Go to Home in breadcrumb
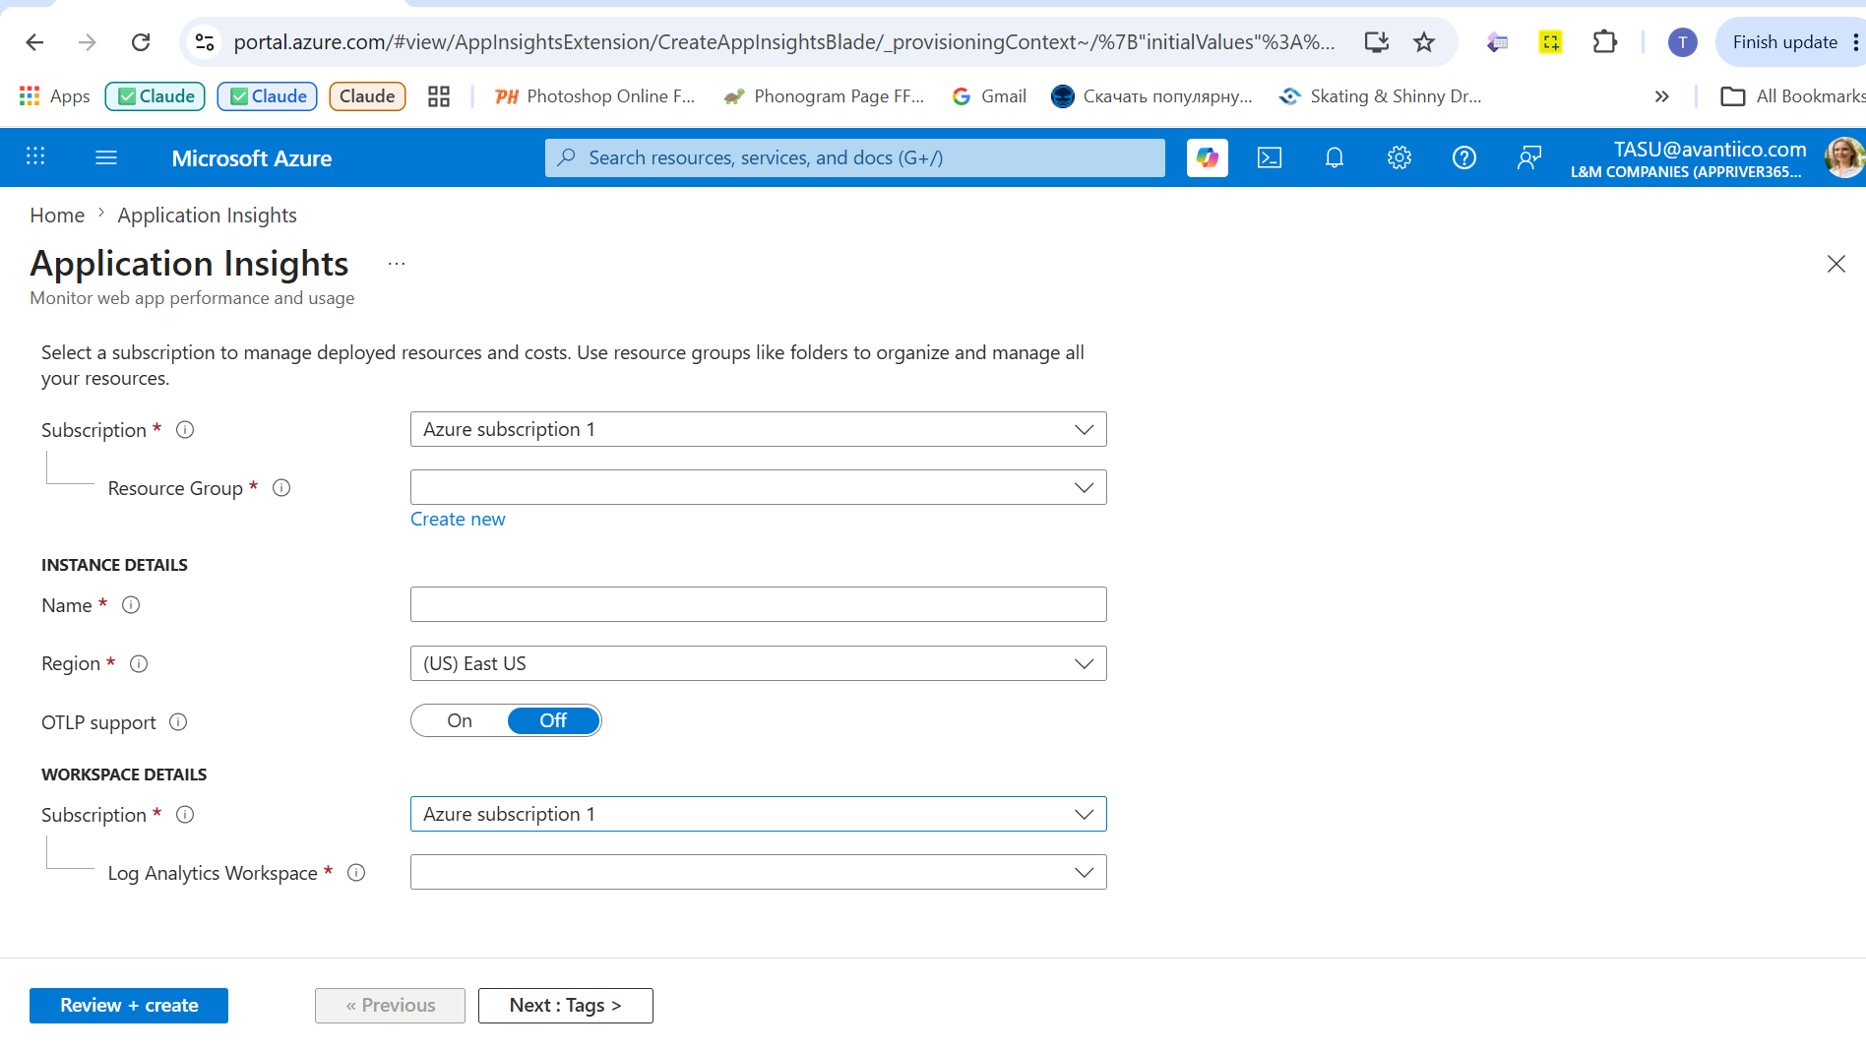This screenshot has width=1866, height=1053. pos(57,215)
